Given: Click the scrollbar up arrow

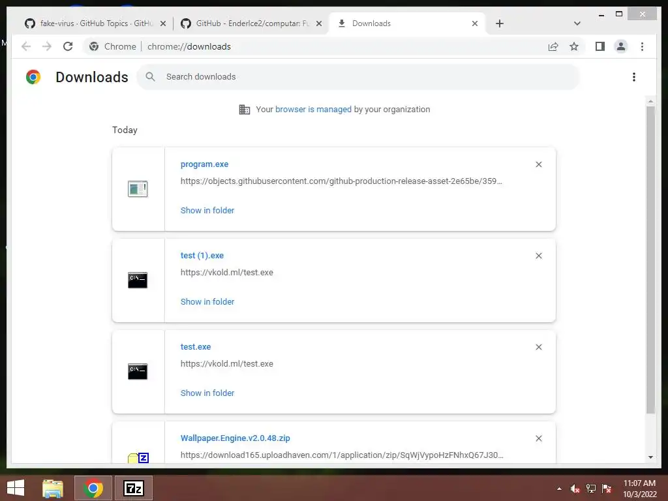Looking at the screenshot, I should coord(650,101).
